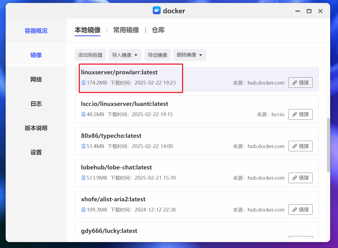Click source hub.docker.com in typecho row
The width and height of the screenshot is (338, 248).
coord(266,146)
